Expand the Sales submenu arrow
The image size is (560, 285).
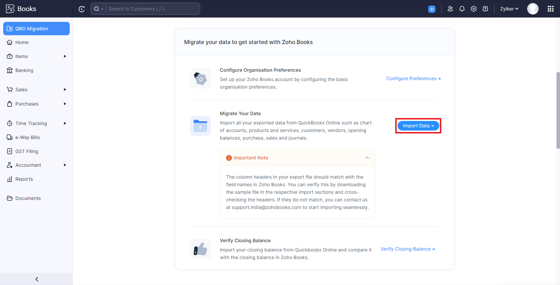pyautogui.click(x=65, y=89)
